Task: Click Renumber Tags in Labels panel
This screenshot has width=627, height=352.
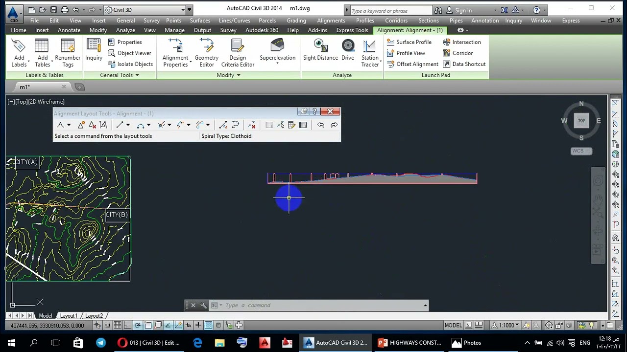Action: [x=68, y=53]
